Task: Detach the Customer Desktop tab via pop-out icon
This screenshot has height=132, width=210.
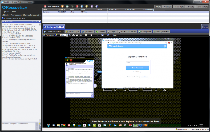Action: (63, 32)
